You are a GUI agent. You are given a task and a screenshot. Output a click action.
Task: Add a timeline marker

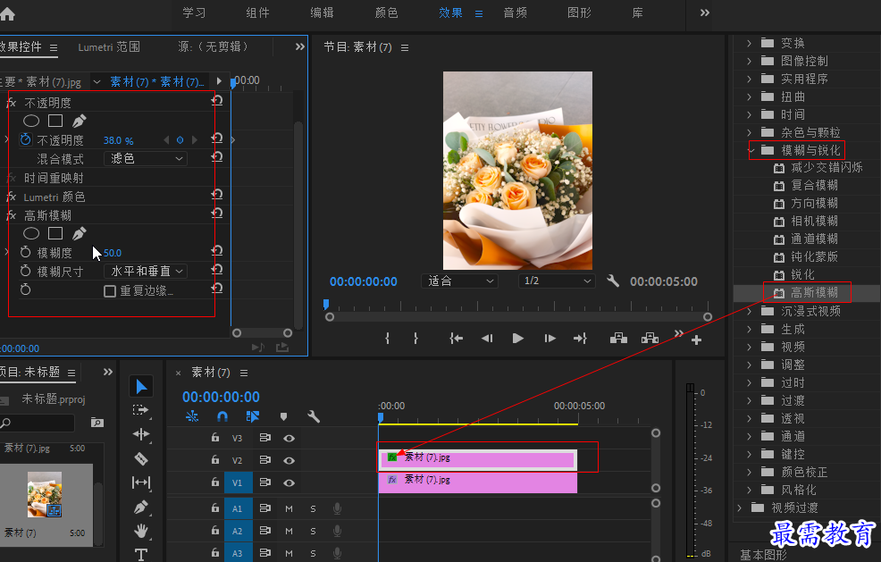click(284, 416)
